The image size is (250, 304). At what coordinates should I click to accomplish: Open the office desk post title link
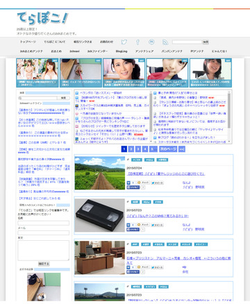coord(178,260)
